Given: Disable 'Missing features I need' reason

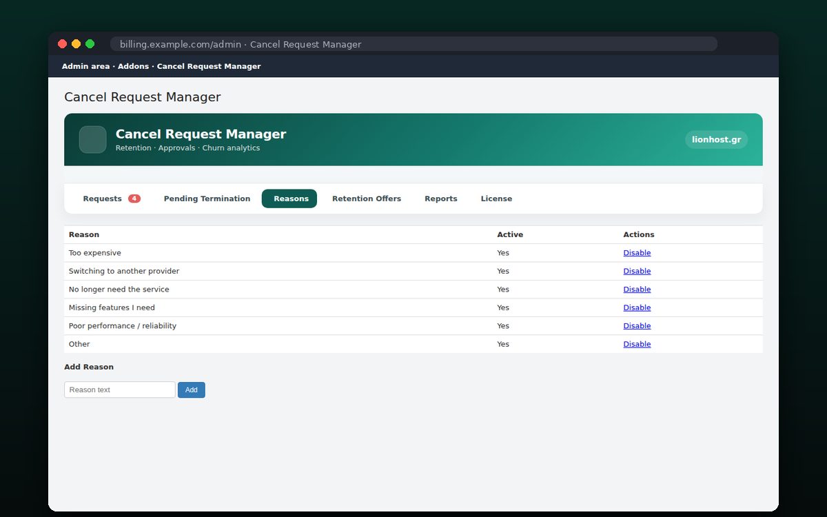Looking at the screenshot, I should click(x=637, y=307).
